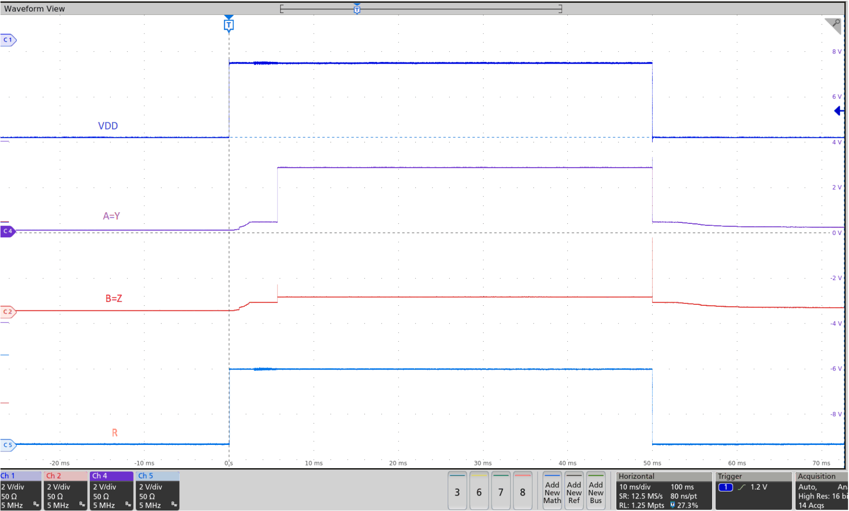Click the trigger level arrow on right edge
Viewport: 849px width, 511px height.
pyautogui.click(x=839, y=111)
